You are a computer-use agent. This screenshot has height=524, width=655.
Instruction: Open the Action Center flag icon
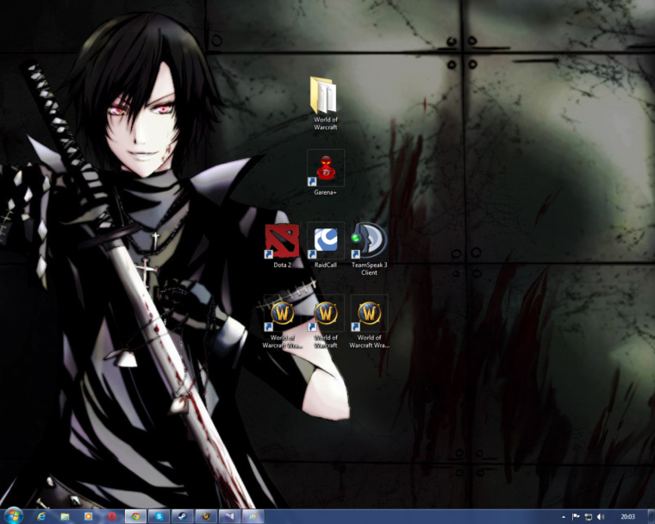(576, 516)
